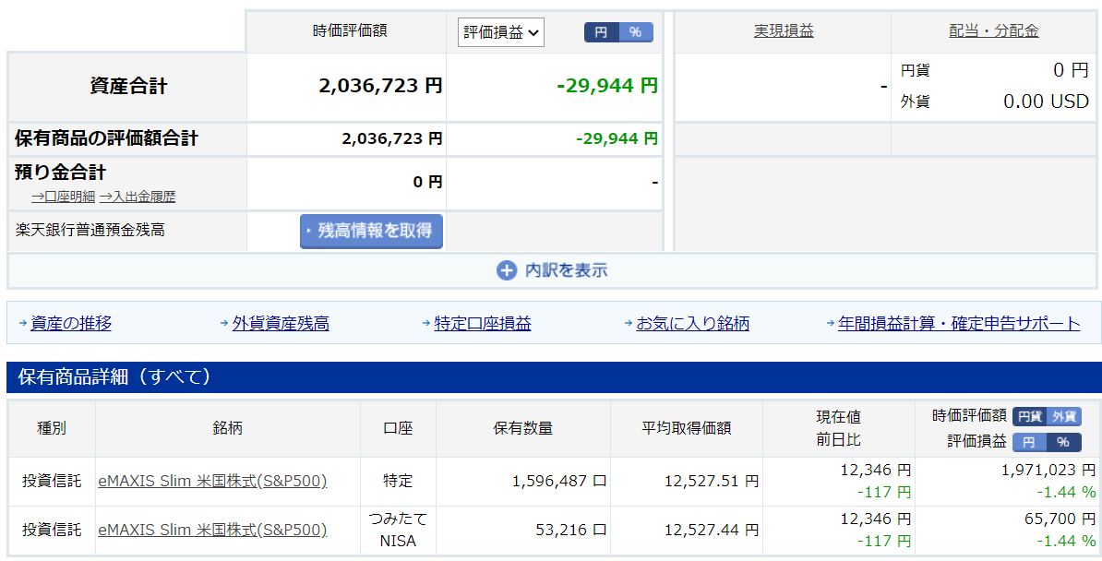1102x561 pixels.
Task: Open eMAXIS Slim fund in つみたてNISA row
Action: (212, 530)
